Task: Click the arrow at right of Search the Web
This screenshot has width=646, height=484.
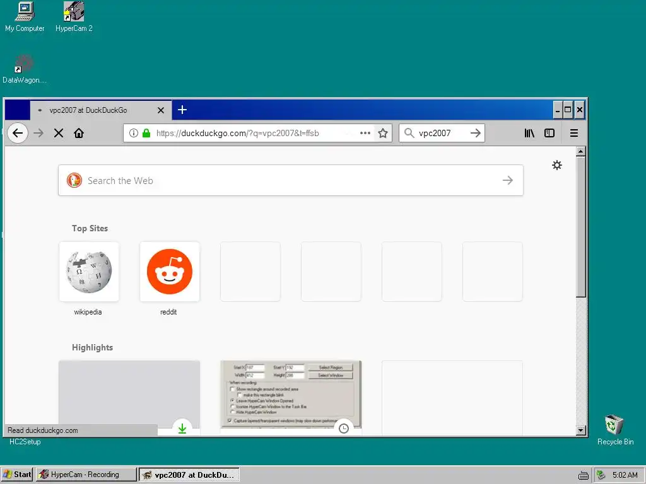Action: (508, 180)
